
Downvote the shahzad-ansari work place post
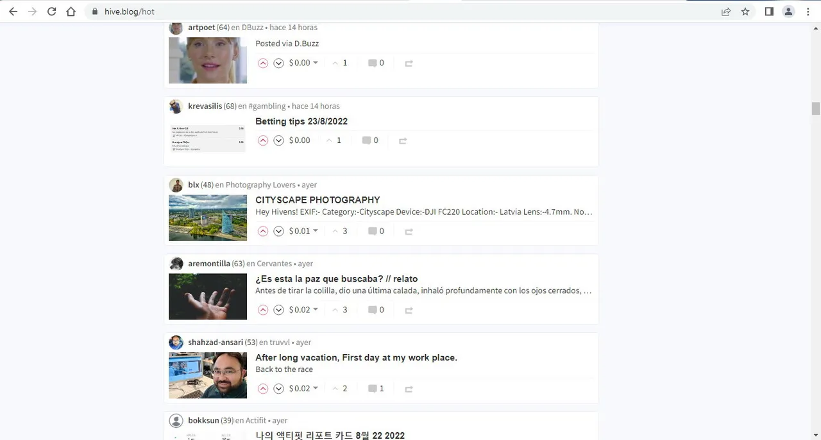pyautogui.click(x=278, y=389)
